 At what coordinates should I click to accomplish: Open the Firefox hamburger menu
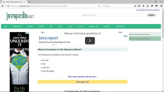(161, 6)
